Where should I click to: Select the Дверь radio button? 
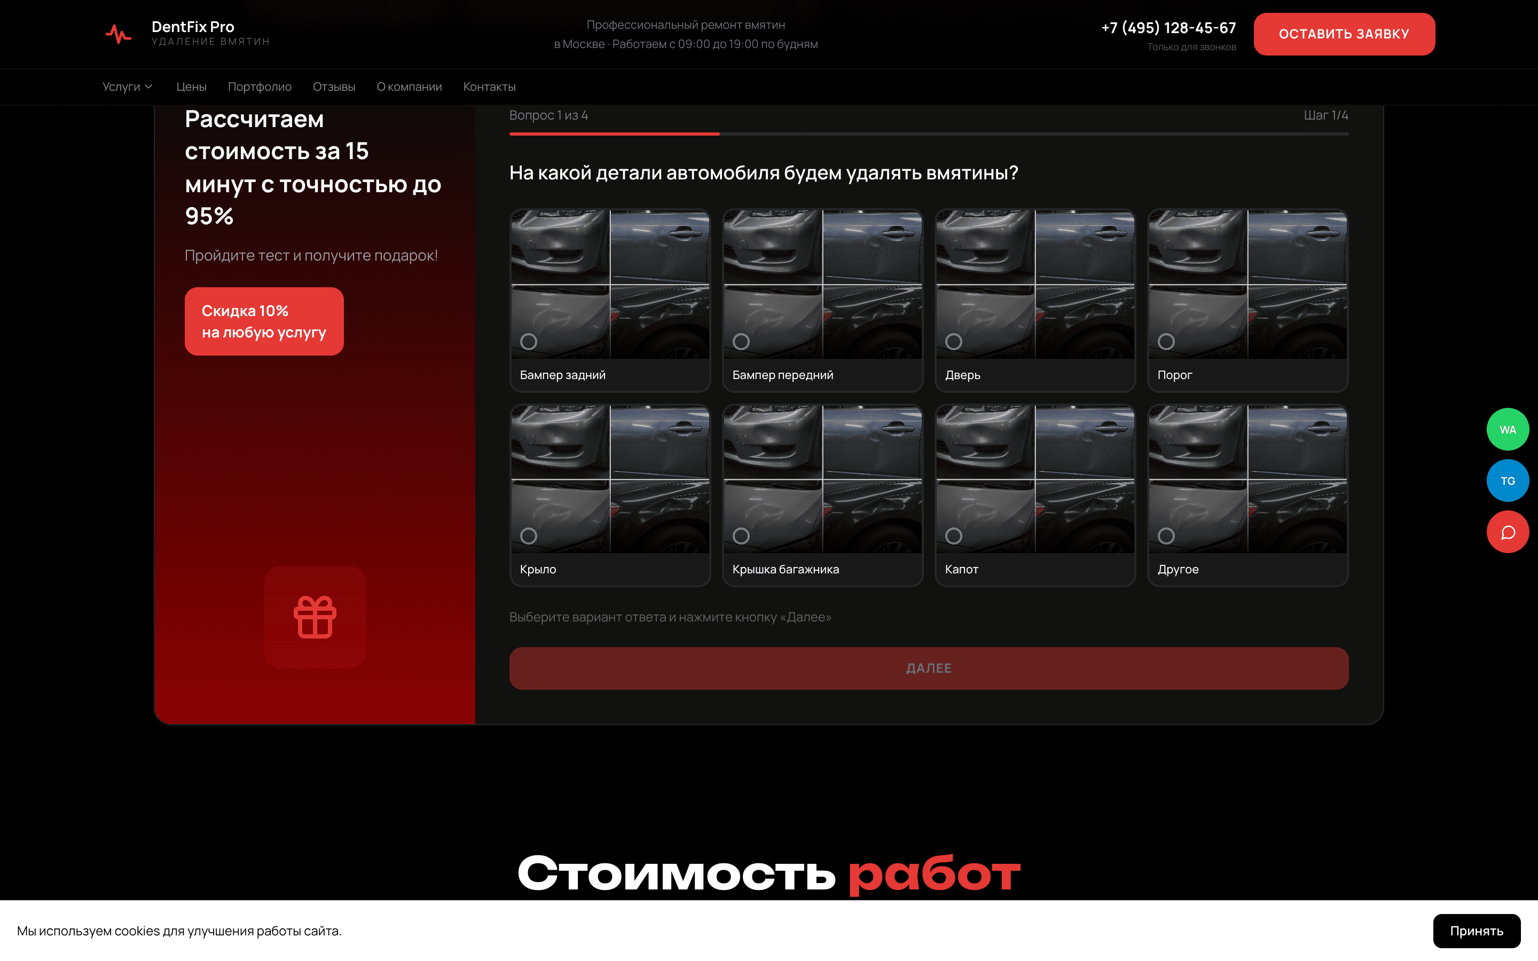[x=953, y=341]
